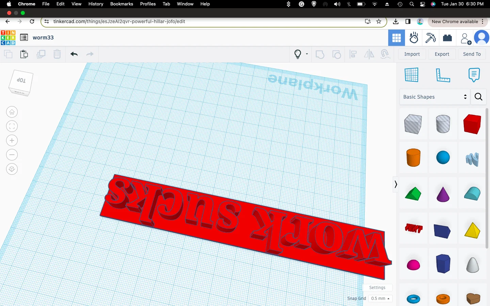490x306 pixels.
Task: Open the Basic Shapes category dropdown
Action: click(x=435, y=97)
